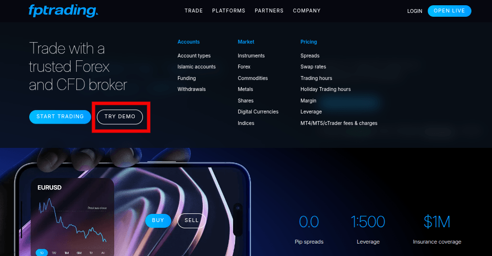Image resolution: width=492 pixels, height=256 pixels.
Task: Open the Account types link
Action: (194, 56)
